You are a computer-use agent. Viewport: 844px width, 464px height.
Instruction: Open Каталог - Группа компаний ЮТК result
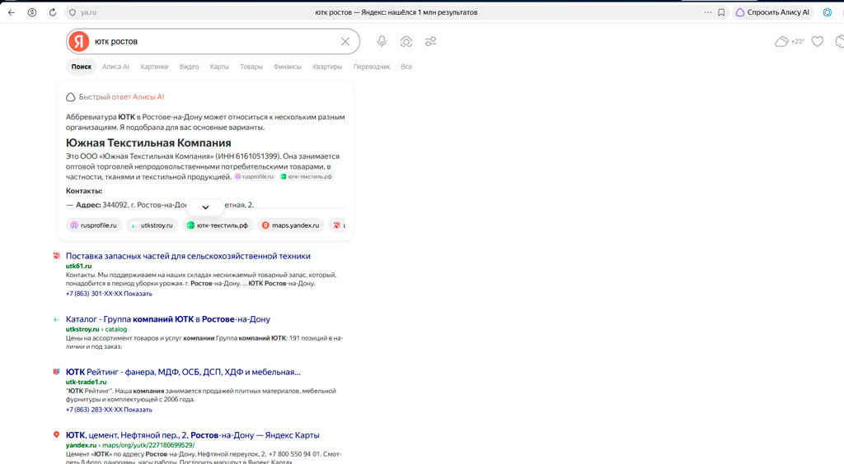168,319
